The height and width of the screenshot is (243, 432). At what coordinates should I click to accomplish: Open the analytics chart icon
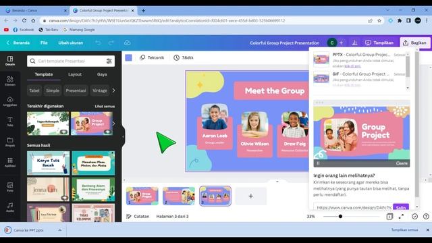354,43
